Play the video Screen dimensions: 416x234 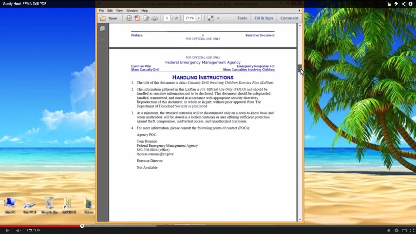[7, 230]
